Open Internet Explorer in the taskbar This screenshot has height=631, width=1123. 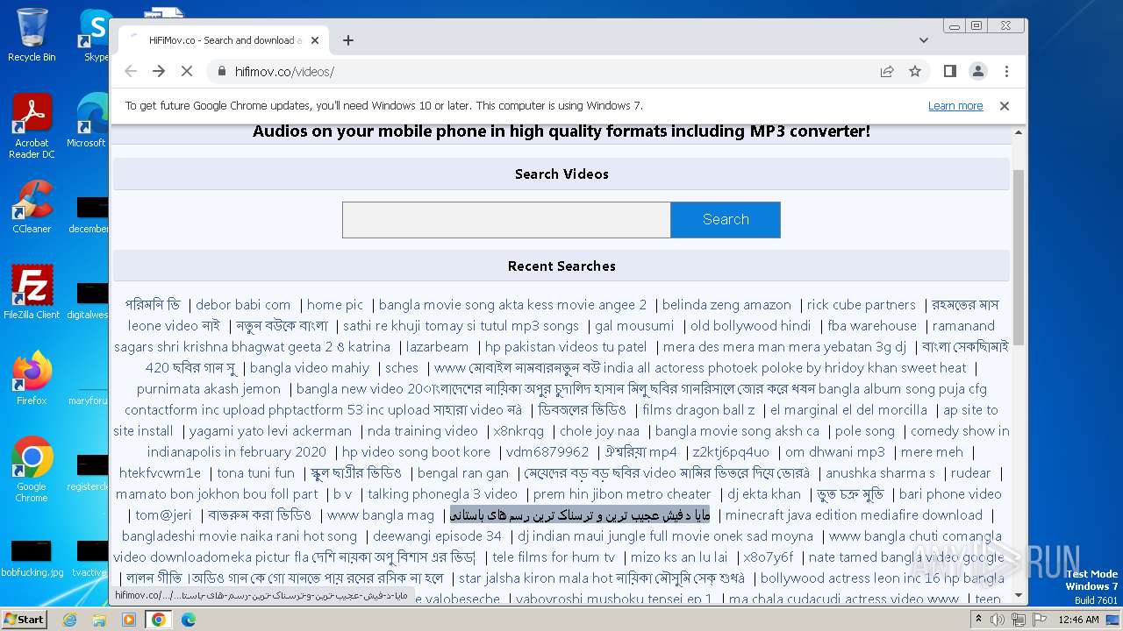point(70,619)
